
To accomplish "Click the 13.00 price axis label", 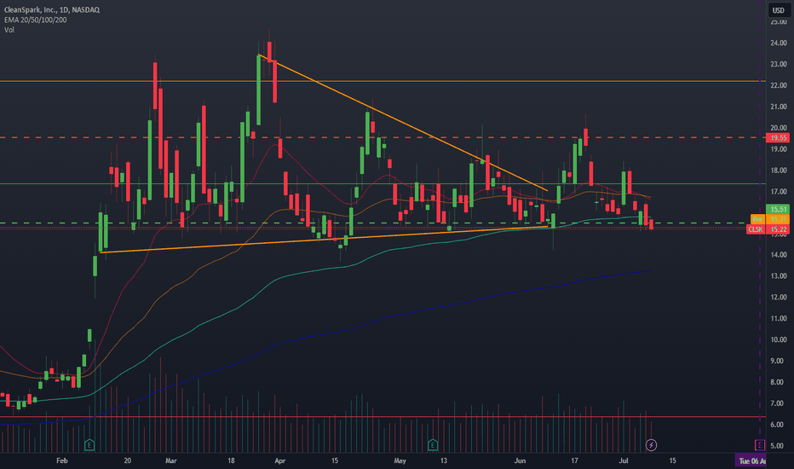I will [x=779, y=275].
